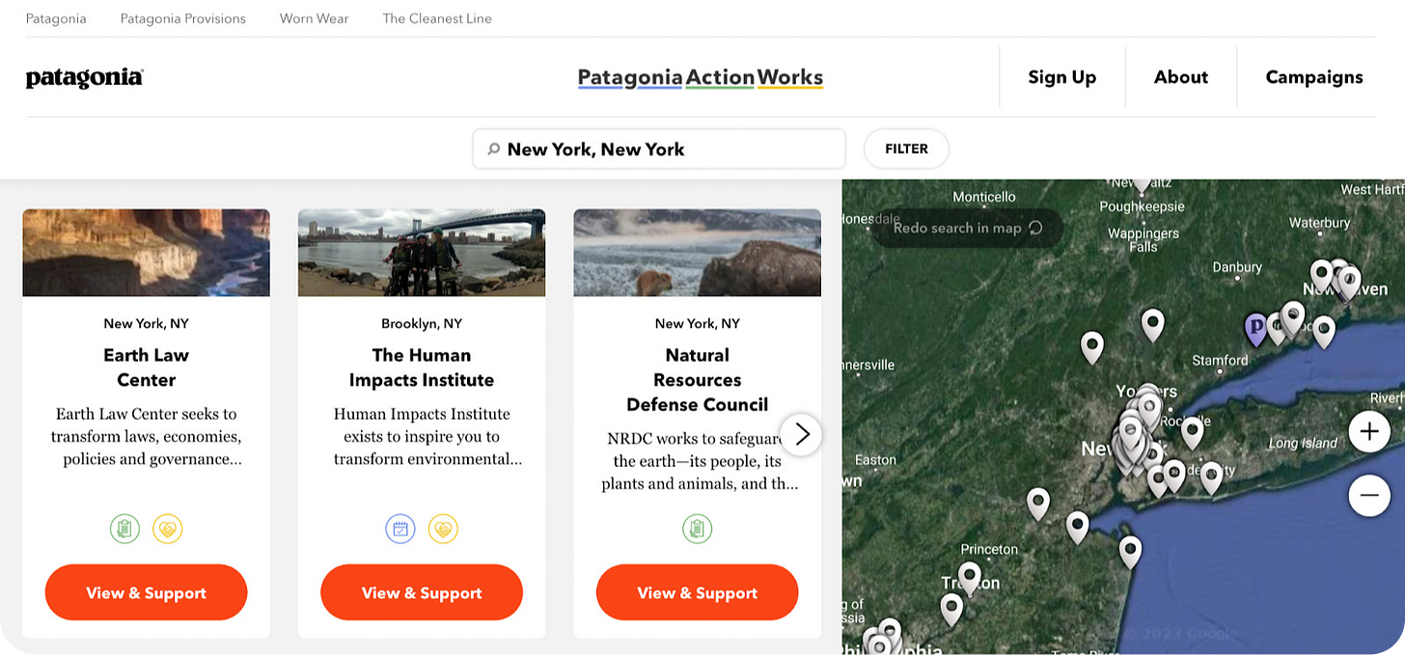Click View & Support for Natural Resources Defense Council
The width and height of the screenshot is (1405, 655).
click(x=698, y=592)
